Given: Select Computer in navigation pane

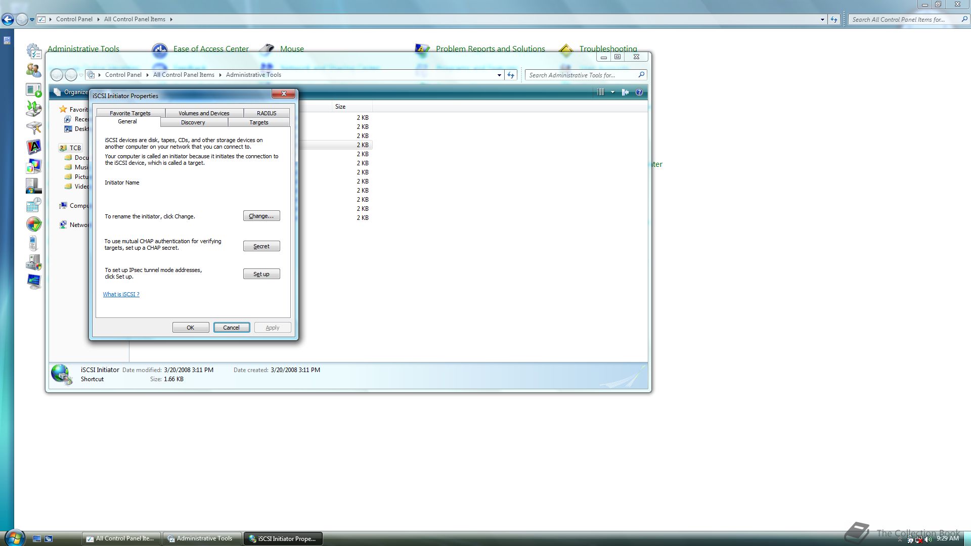Looking at the screenshot, I should (74, 206).
